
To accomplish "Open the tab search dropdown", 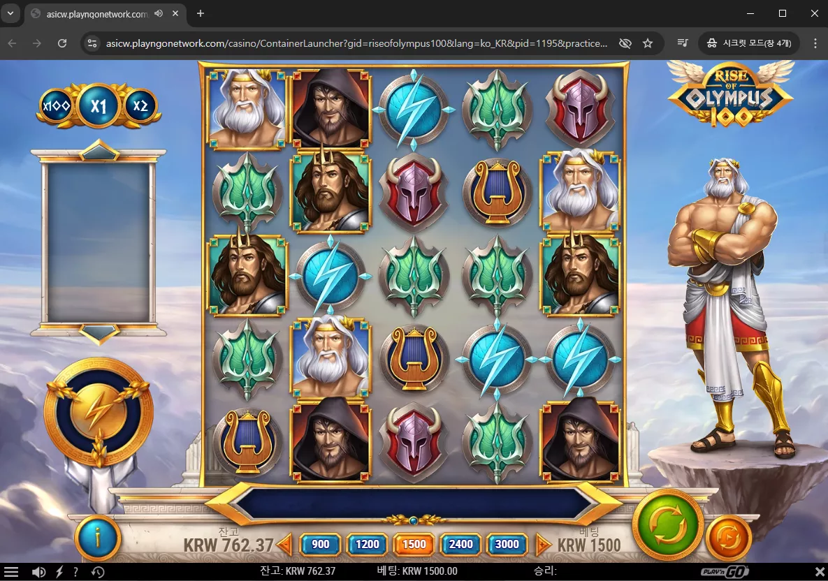I will (x=10, y=14).
